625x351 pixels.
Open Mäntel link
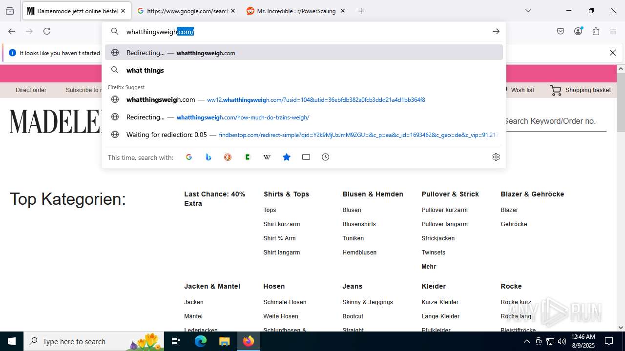coord(193,316)
